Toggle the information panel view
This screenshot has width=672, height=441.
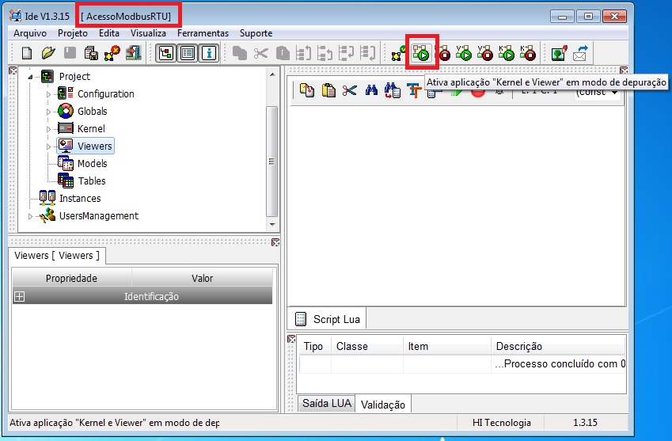pos(209,53)
